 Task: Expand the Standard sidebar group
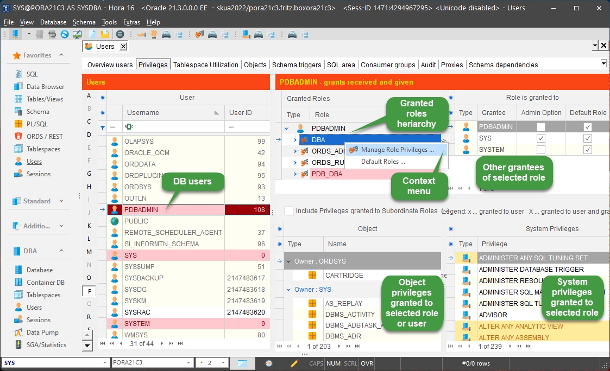point(61,201)
